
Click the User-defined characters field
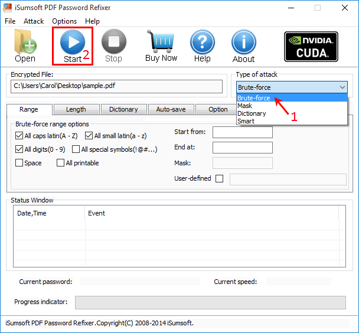point(288,179)
